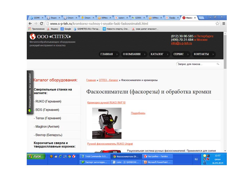Open the Кромкорез ручной RUKO RKF10 link
Screen dimensions: 252x189
tap(106, 103)
